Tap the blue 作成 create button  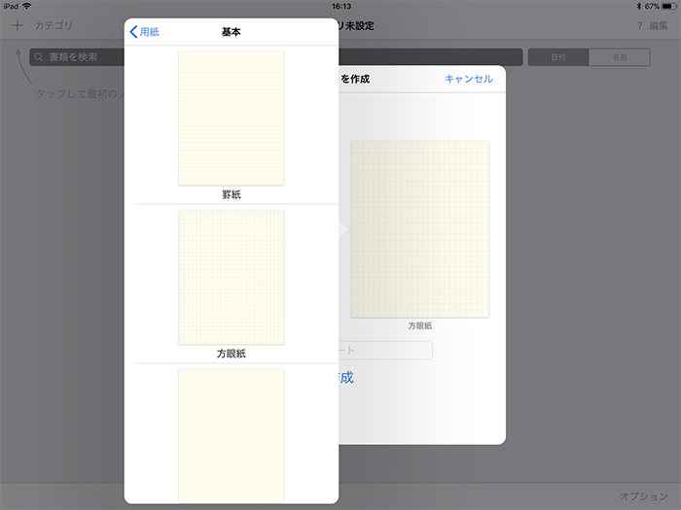pyautogui.click(x=346, y=378)
